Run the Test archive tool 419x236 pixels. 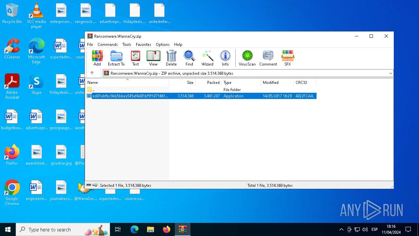click(x=136, y=58)
